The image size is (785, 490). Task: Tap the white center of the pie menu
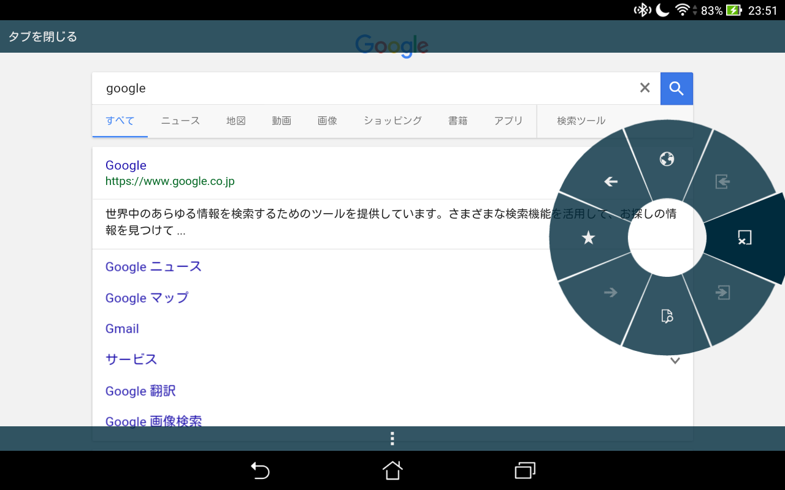667,238
